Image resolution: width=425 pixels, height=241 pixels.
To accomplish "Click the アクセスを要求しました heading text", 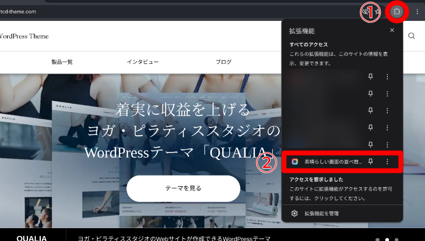I will coord(316,179).
